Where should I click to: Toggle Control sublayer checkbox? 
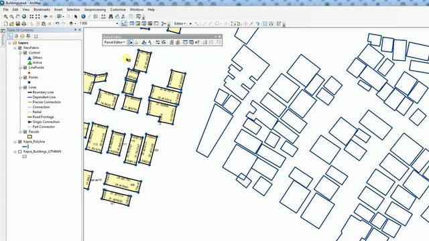point(25,53)
